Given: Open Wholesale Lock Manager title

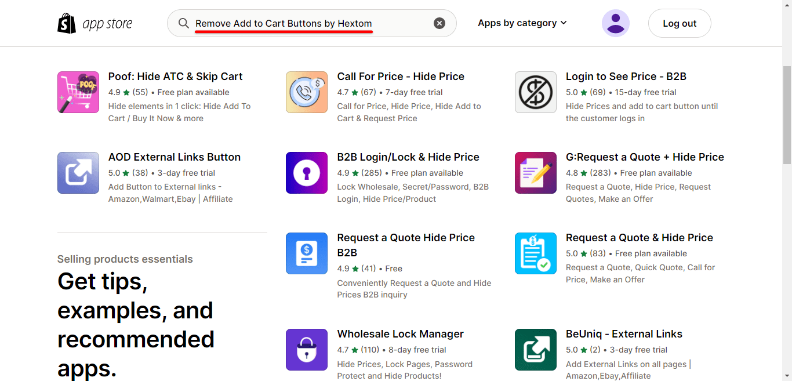Looking at the screenshot, I should coord(401,334).
